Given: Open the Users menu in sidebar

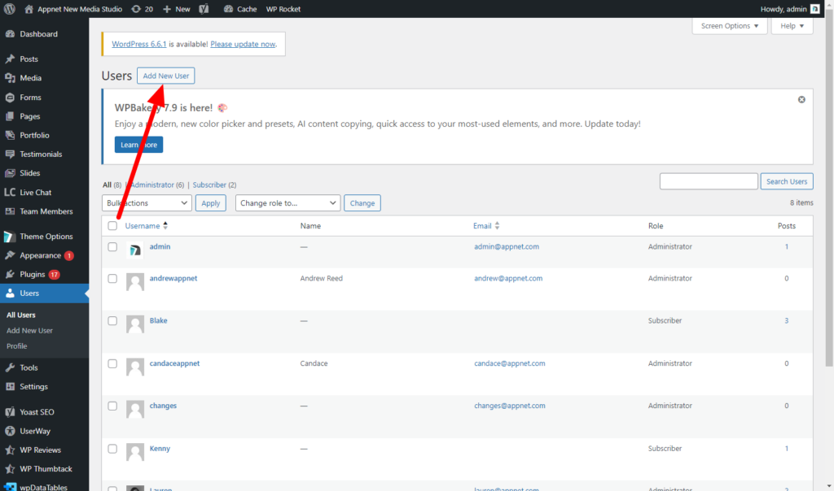Looking at the screenshot, I should click(x=45, y=293).
